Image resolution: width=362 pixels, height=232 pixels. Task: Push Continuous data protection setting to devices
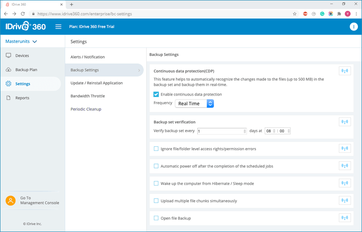coord(345,71)
